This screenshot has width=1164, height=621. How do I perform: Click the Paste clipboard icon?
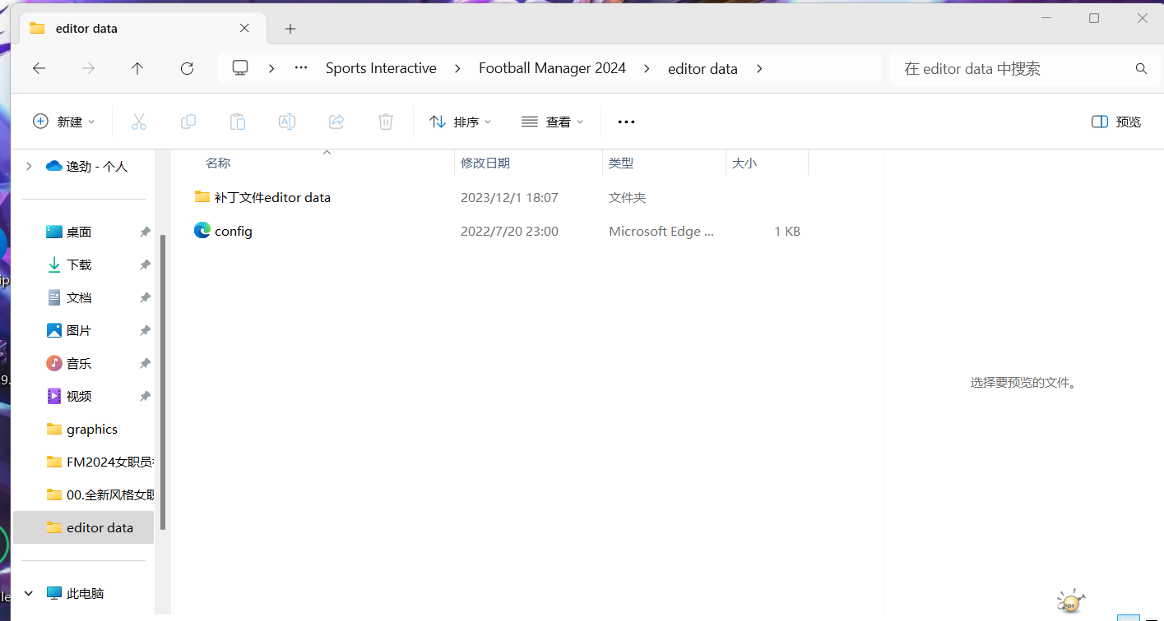pos(237,122)
